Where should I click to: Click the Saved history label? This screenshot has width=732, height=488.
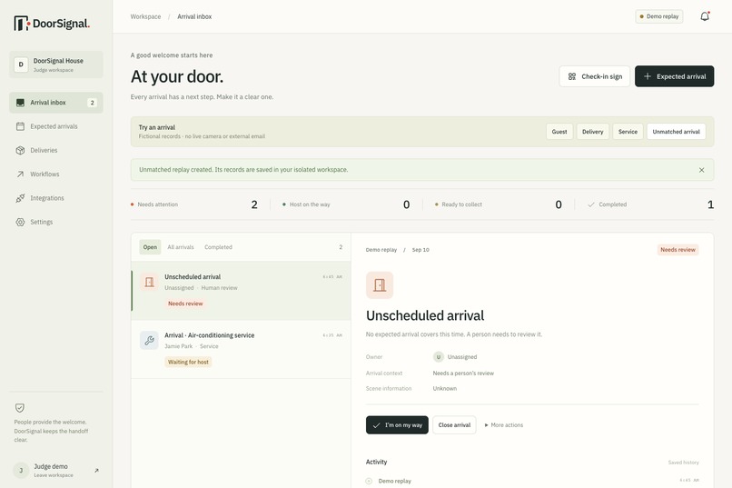click(683, 463)
